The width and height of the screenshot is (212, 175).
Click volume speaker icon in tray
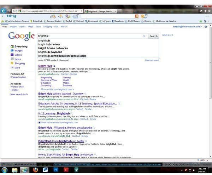click(x=194, y=170)
